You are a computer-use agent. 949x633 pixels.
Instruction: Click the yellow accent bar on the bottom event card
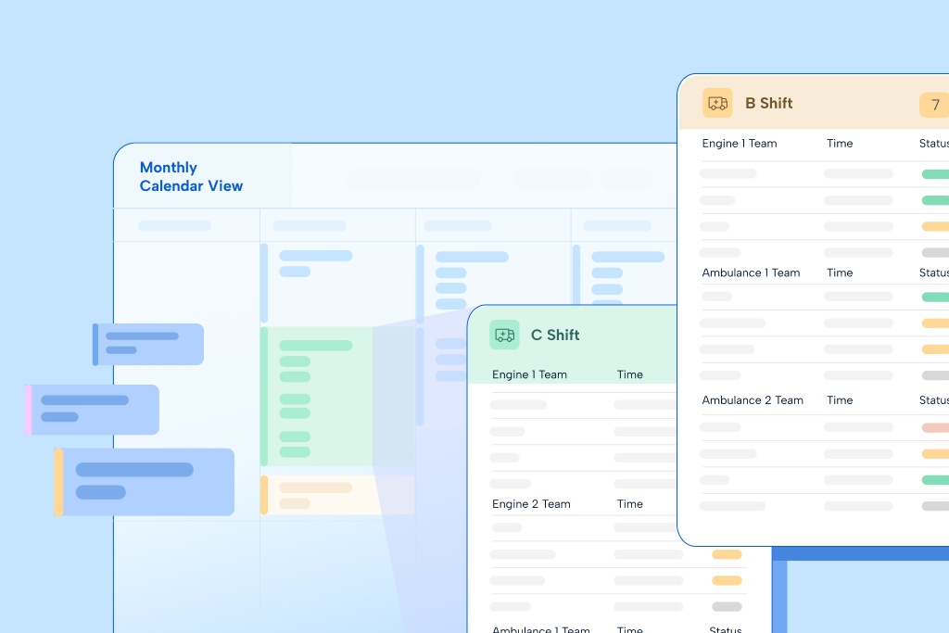pos(60,481)
